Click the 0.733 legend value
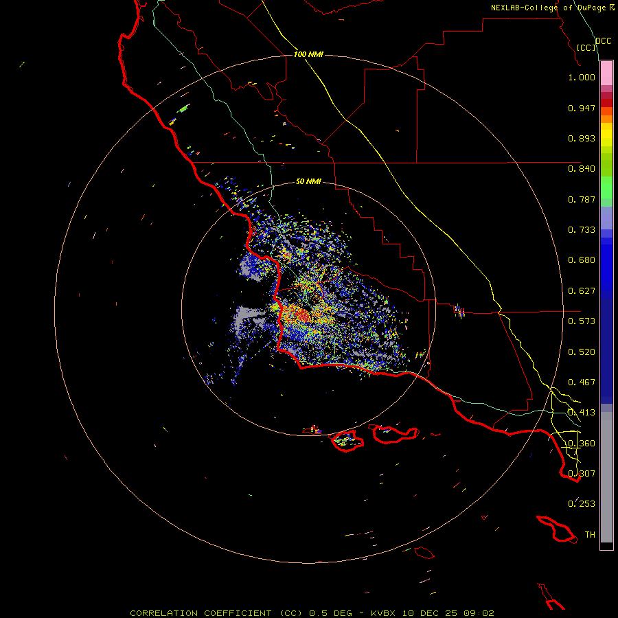 coord(582,230)
